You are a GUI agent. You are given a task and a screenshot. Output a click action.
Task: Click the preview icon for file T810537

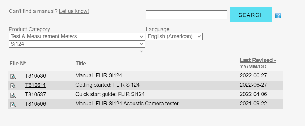pos(13,95)
